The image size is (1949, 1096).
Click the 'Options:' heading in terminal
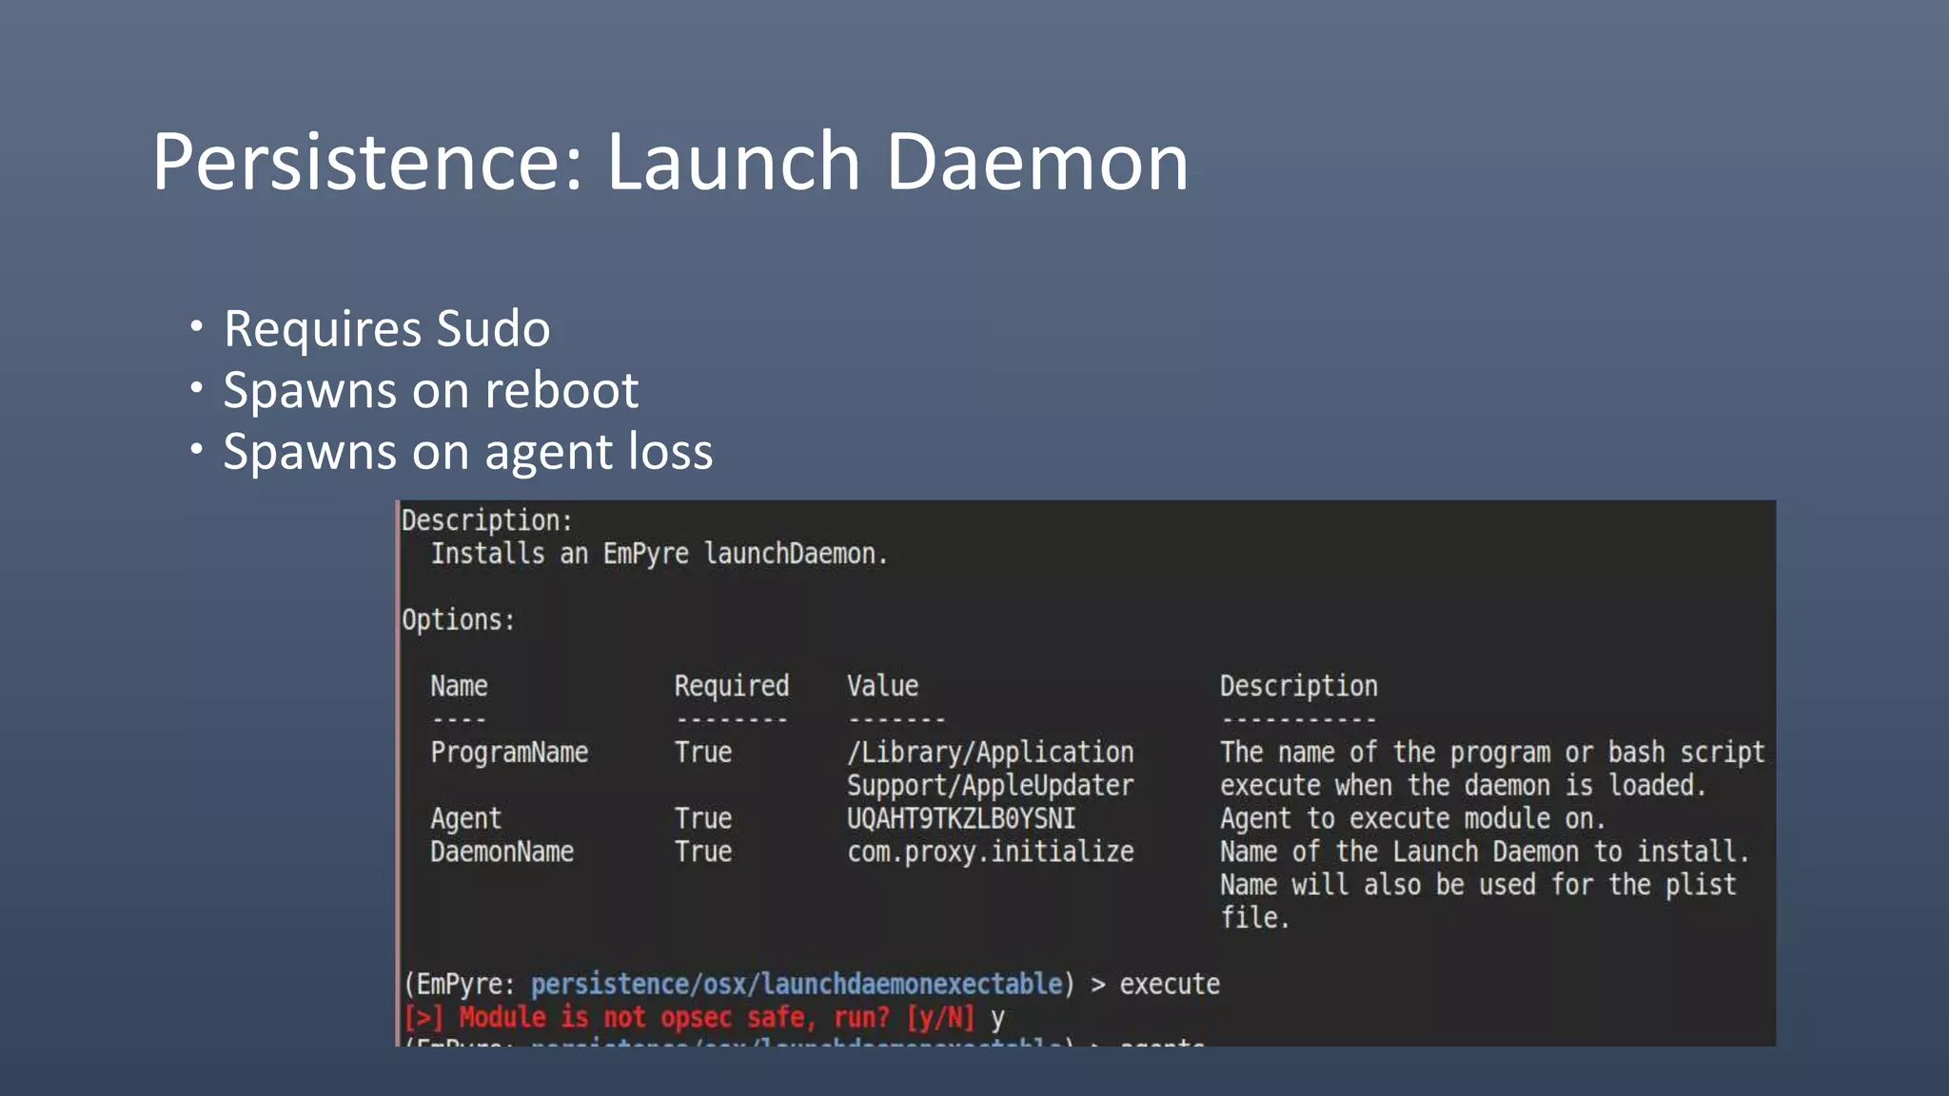point(459,620)
